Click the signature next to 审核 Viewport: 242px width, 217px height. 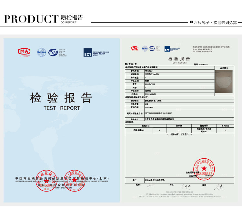point(186,187)
